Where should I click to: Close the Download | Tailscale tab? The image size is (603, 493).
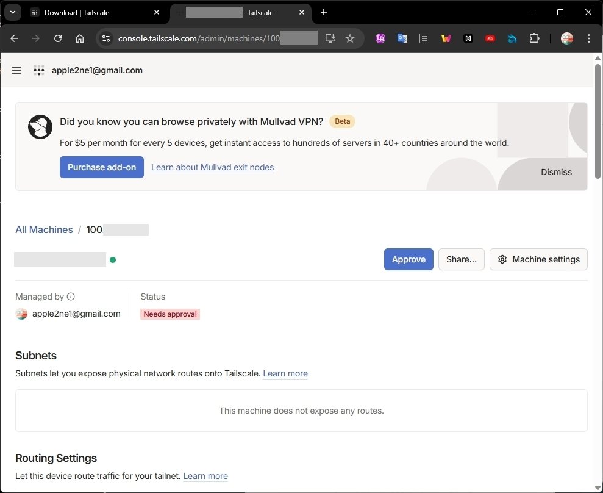(x=157, y=12)
